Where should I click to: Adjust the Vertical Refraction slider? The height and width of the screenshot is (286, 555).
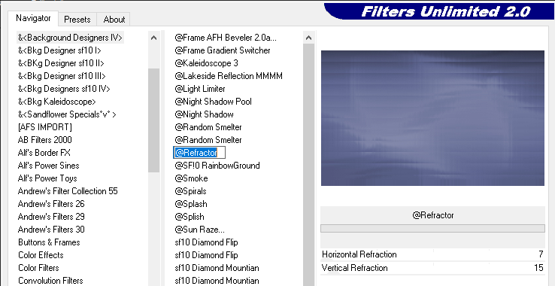click(432, 268)
